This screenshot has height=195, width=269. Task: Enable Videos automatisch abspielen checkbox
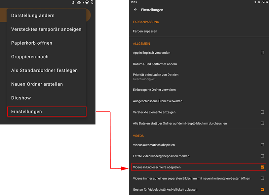coord(262,145)
